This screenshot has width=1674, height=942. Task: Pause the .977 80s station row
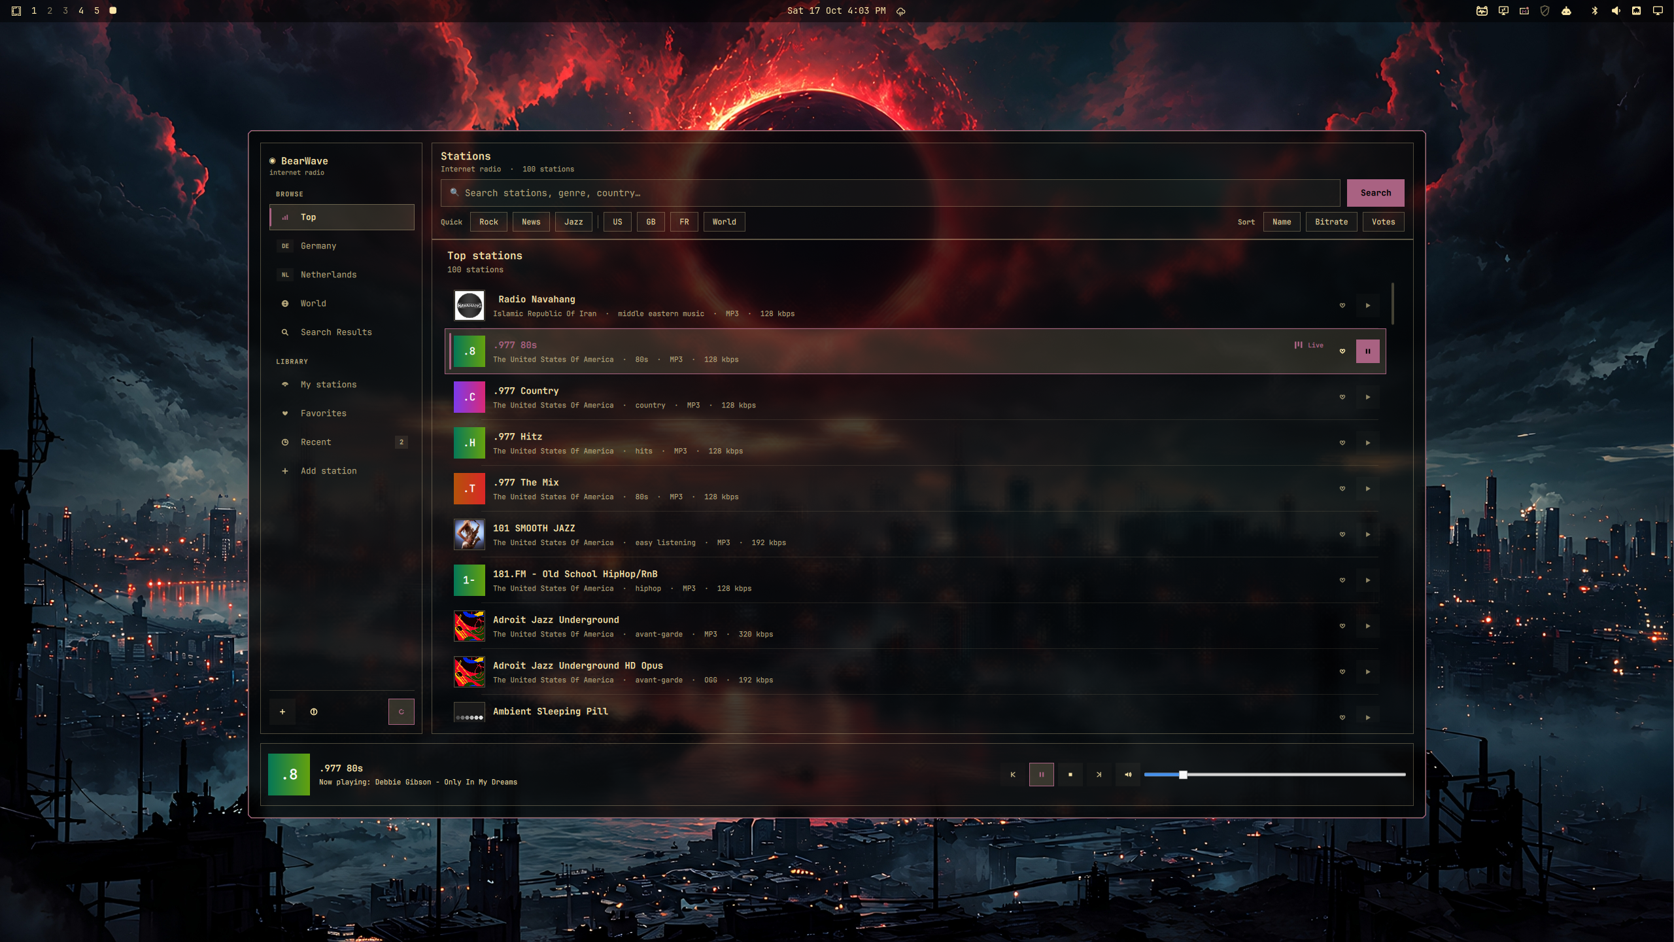click(x=1367, y=351)
